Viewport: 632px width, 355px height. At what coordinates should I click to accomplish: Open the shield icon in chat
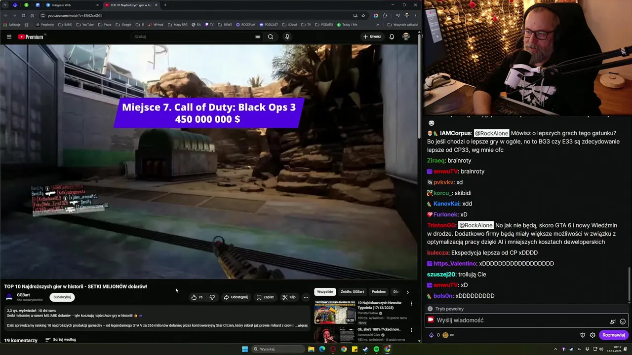[x=583, y=335]
